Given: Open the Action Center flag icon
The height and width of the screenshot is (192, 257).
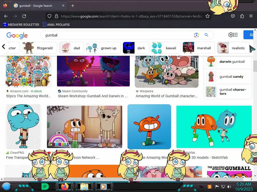Looking at the screenshot, I should 217,187.
